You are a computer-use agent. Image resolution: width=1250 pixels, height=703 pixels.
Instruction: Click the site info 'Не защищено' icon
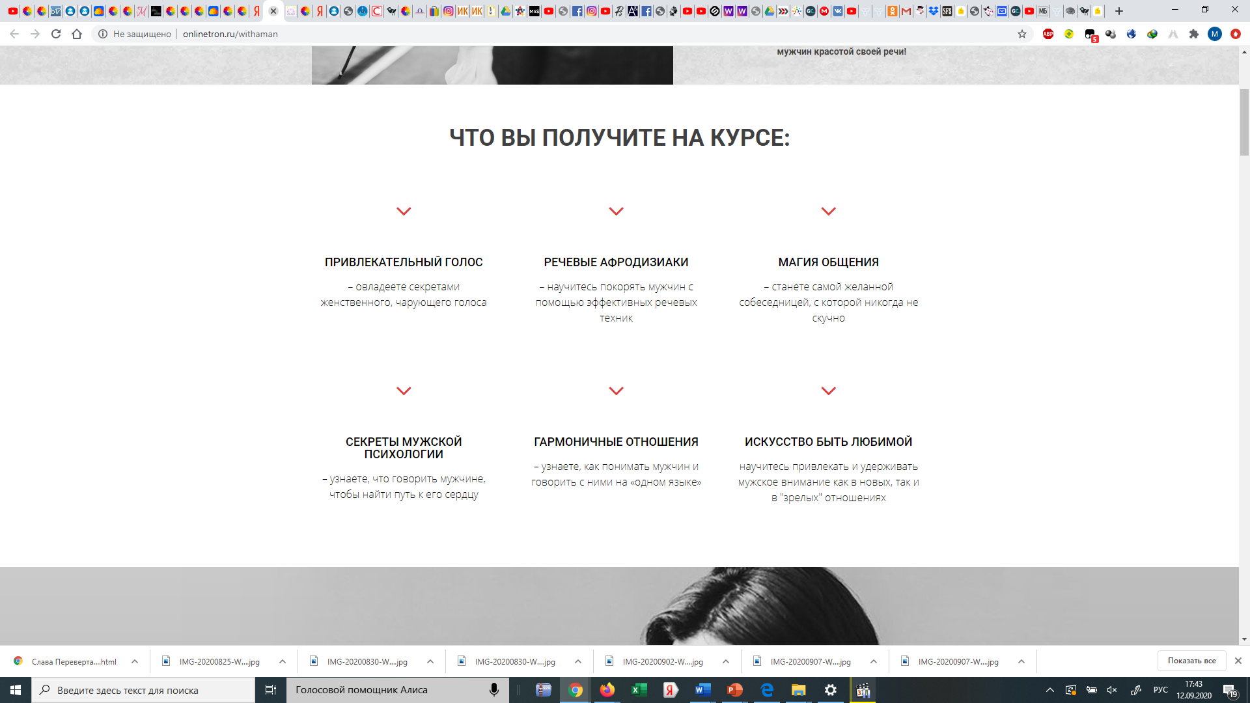[103, 34]
